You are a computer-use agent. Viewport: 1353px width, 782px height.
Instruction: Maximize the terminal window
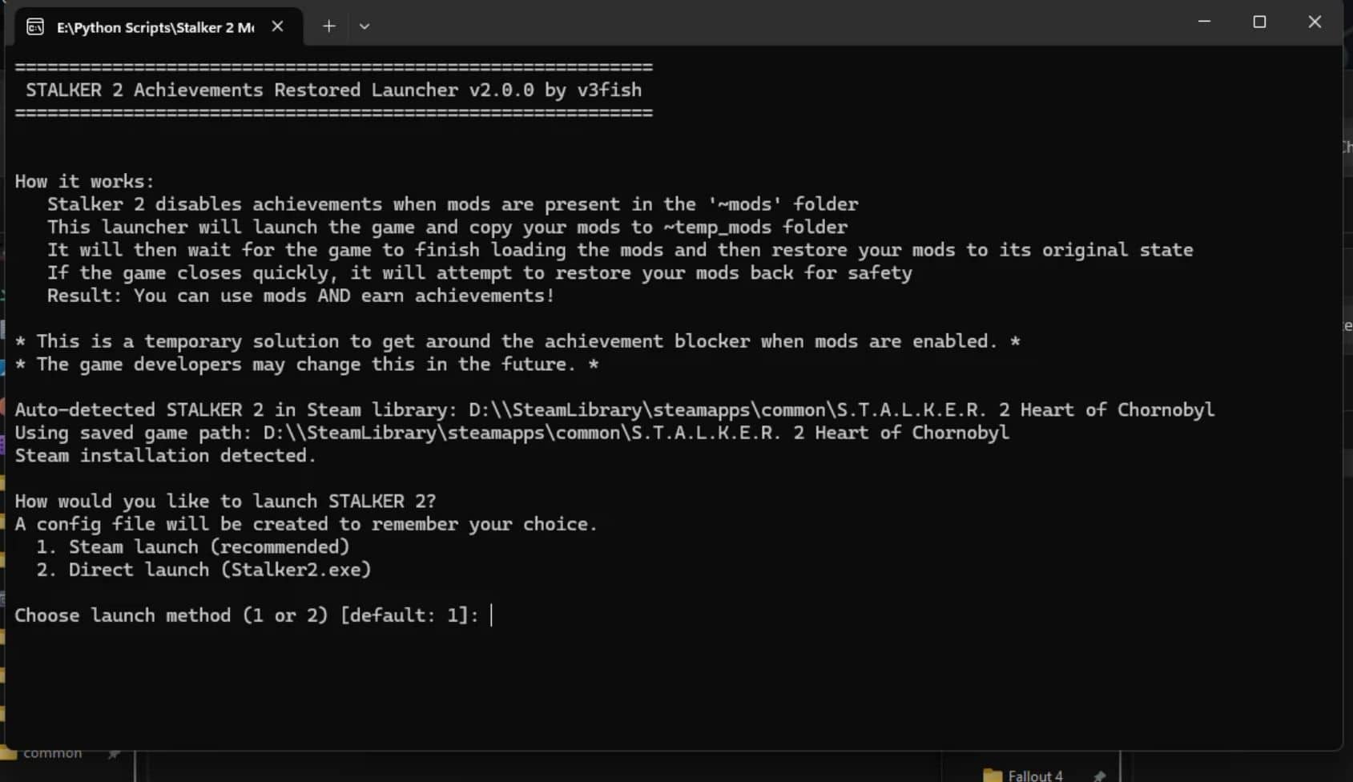coord(1259,22)
